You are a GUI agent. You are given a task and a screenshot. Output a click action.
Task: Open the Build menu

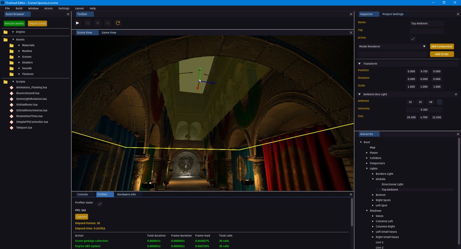(19, 8)
